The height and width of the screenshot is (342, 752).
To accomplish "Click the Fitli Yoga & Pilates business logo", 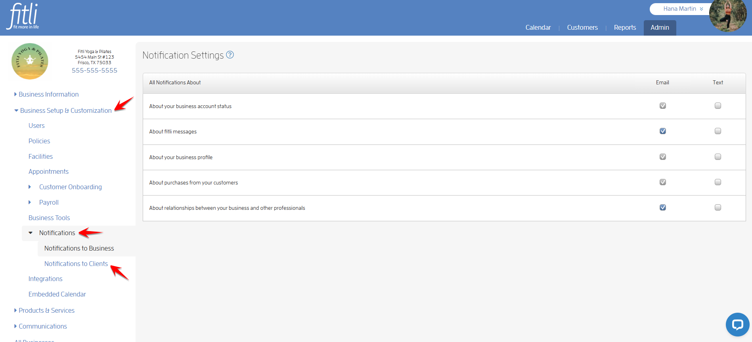I will 30,61.
